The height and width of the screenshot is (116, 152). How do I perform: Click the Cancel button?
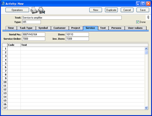[127, 10]
